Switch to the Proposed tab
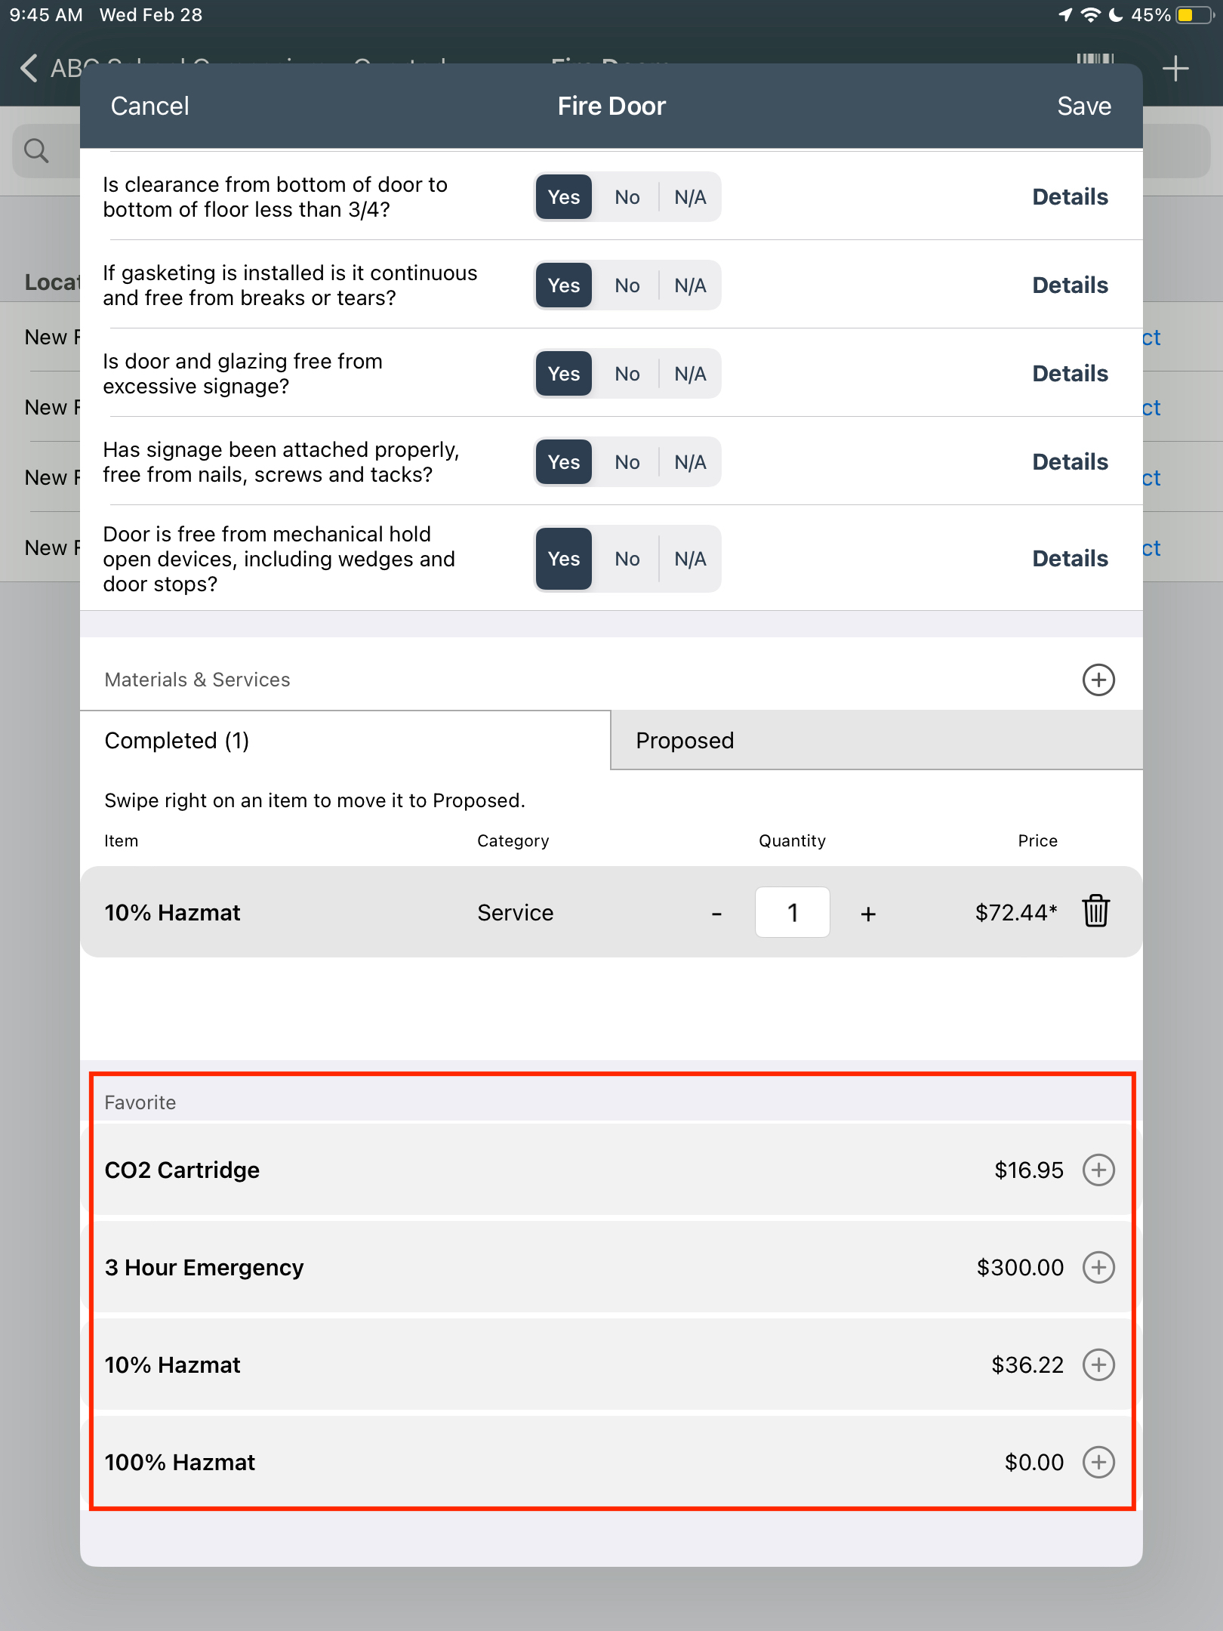 876,740
